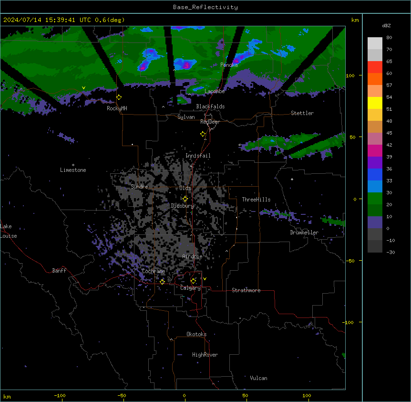Click the RedDeer city label

210,122
